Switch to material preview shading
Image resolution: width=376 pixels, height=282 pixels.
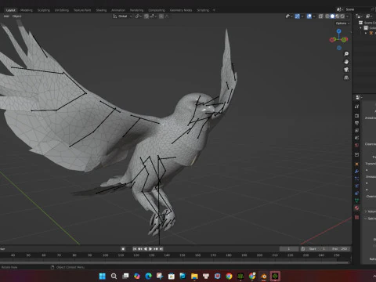coord(338,16)
